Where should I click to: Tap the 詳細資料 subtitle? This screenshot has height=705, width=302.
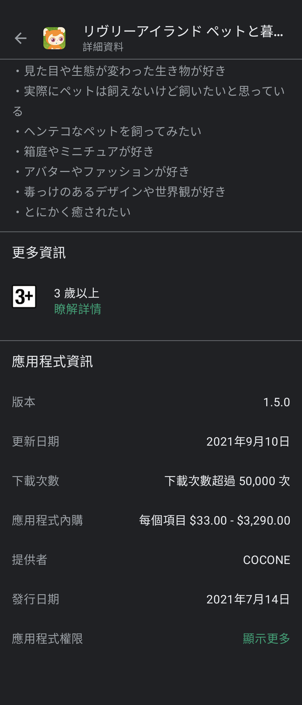coord(103,47)
